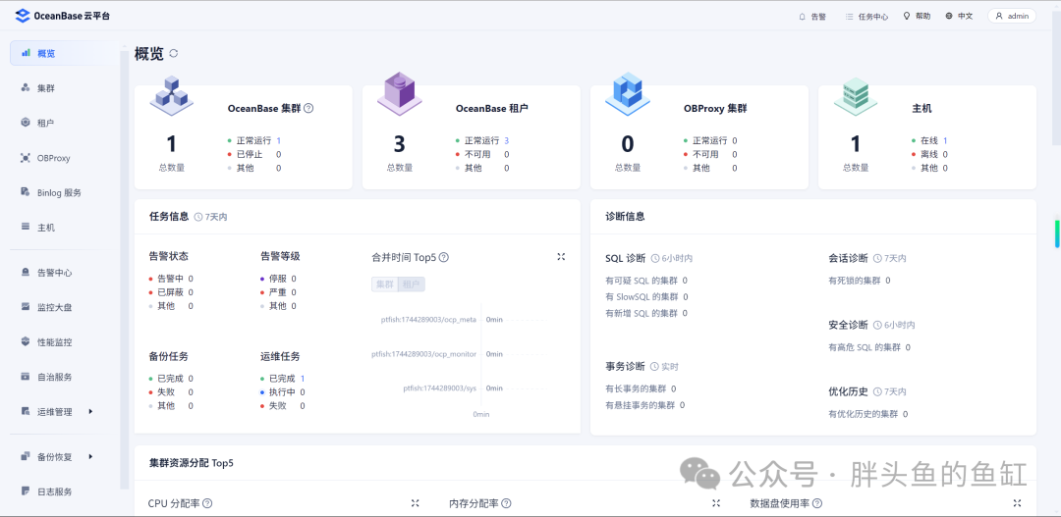Click the bell icon for 告警

coord(803,17)
